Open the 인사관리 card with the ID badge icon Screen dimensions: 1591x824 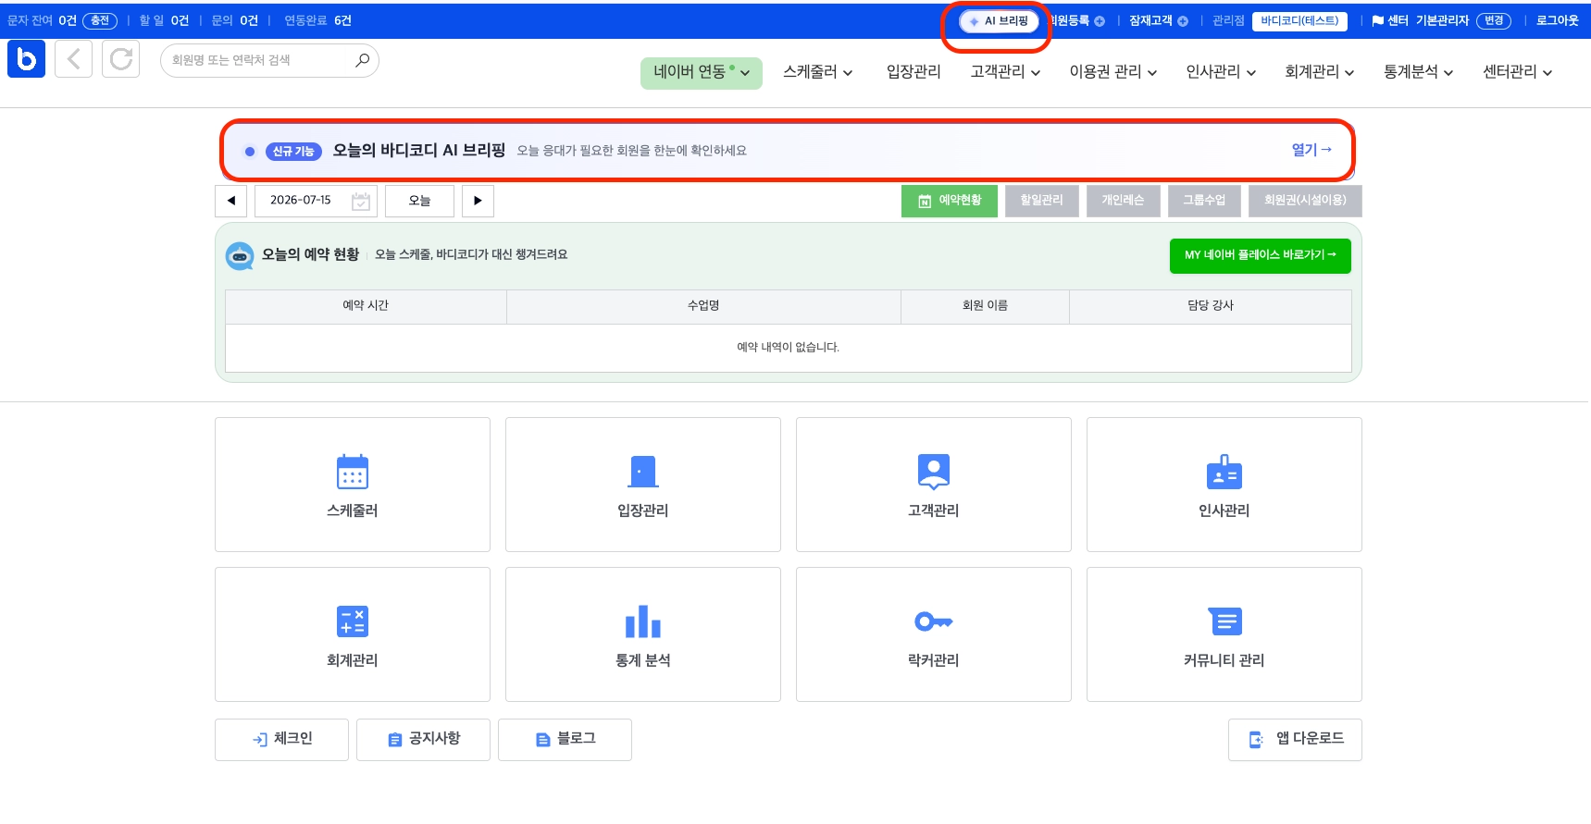click(x=1224, y=485)
